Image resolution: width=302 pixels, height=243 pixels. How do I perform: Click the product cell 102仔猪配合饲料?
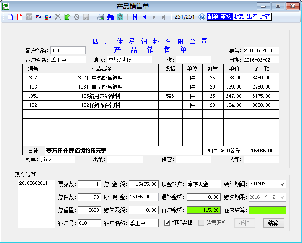point(101,105)
